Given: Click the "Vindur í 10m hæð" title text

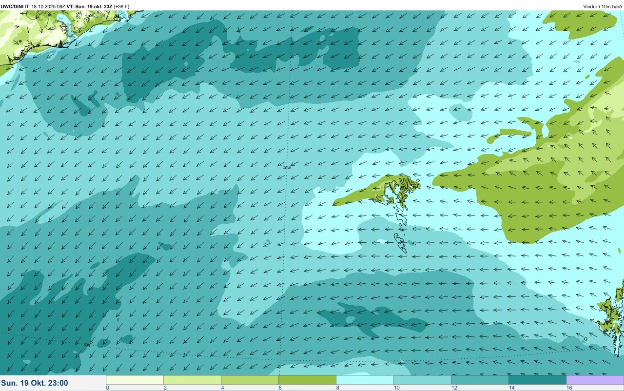Looking at the screenshot, I should pyautogui.click(x=603, y=6).
